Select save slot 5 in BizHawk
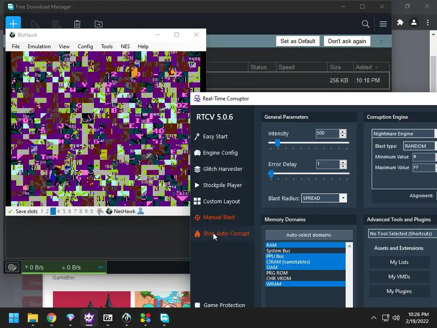This screenshot has height=328, width=437. click(64, 211)
